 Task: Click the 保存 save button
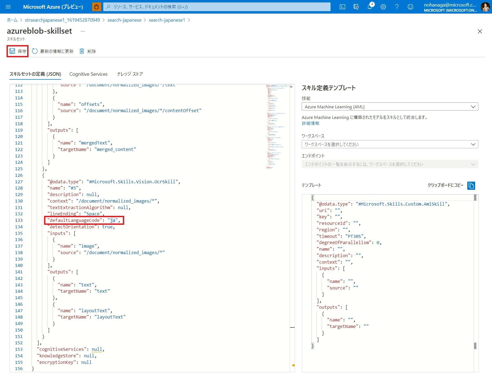18,51
